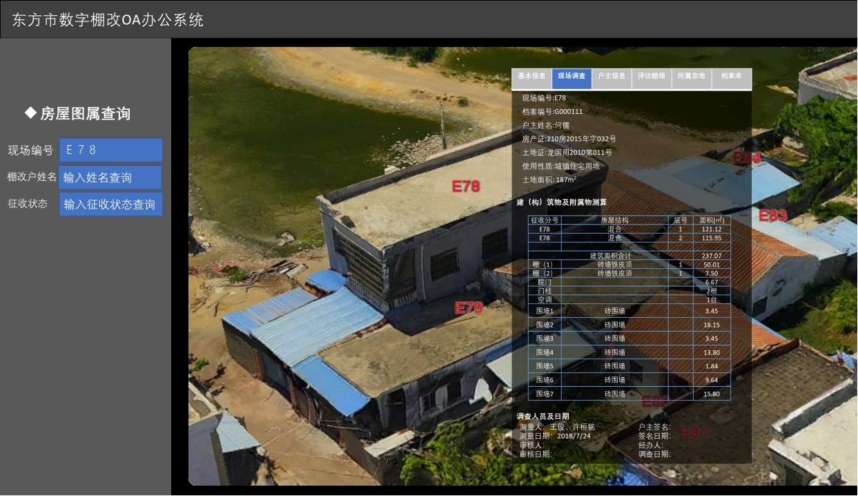Click the 建(构)筑物及附属物测算 heading
This screenshot has height=496, width=858.
562,202
